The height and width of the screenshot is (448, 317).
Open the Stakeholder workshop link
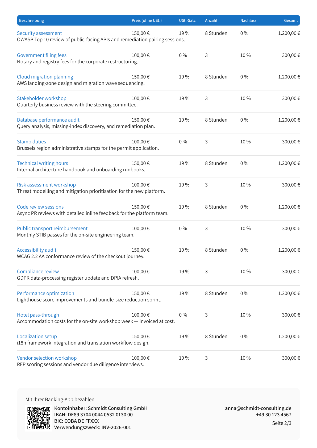click(42, 98)
